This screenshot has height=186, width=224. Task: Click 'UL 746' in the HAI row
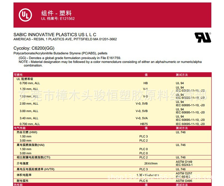[180, 145]
